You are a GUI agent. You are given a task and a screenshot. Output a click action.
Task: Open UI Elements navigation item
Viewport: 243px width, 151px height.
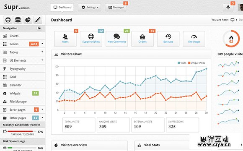coord(23,60)
